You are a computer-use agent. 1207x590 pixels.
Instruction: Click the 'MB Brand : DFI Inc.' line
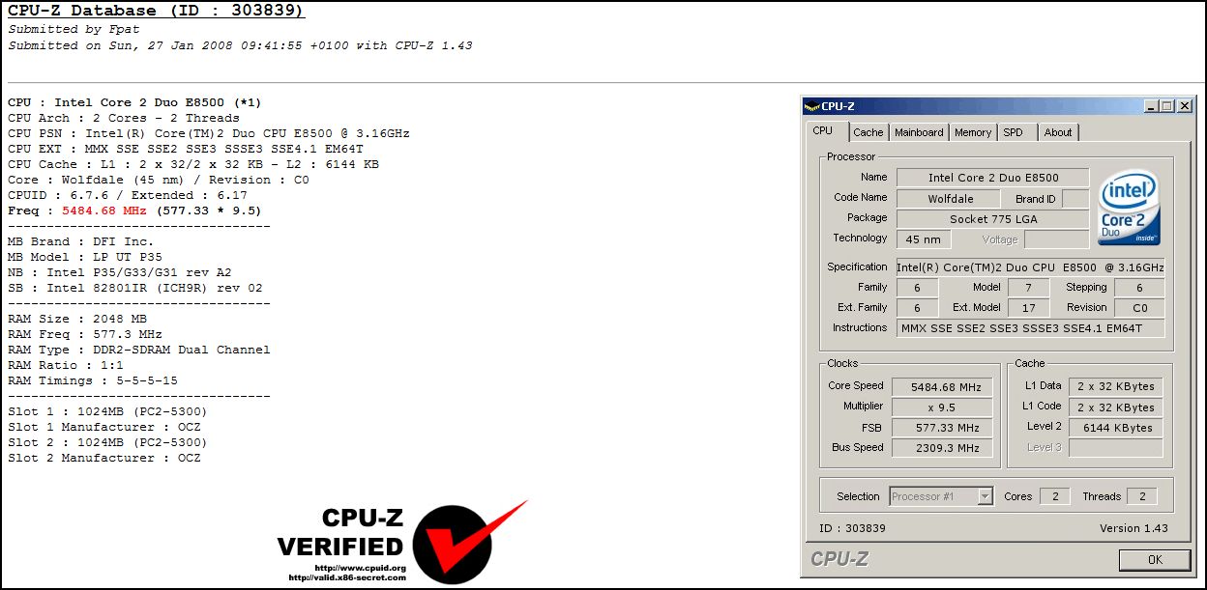pos(81,241)
